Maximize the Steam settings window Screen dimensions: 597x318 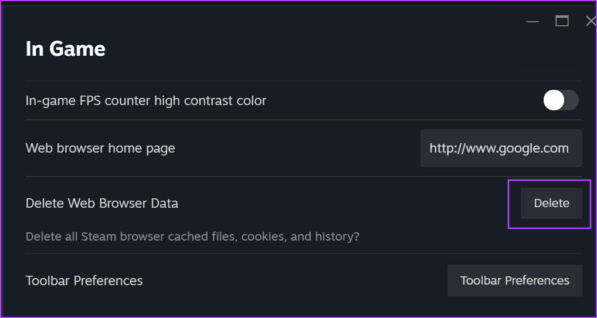(562, 21)
